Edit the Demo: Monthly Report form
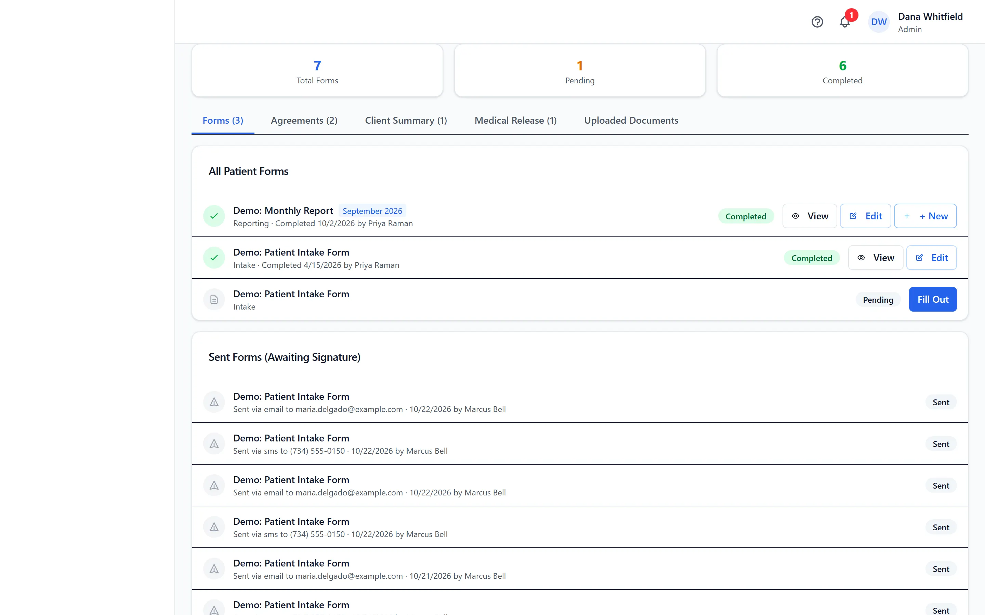 coord(865,216)
